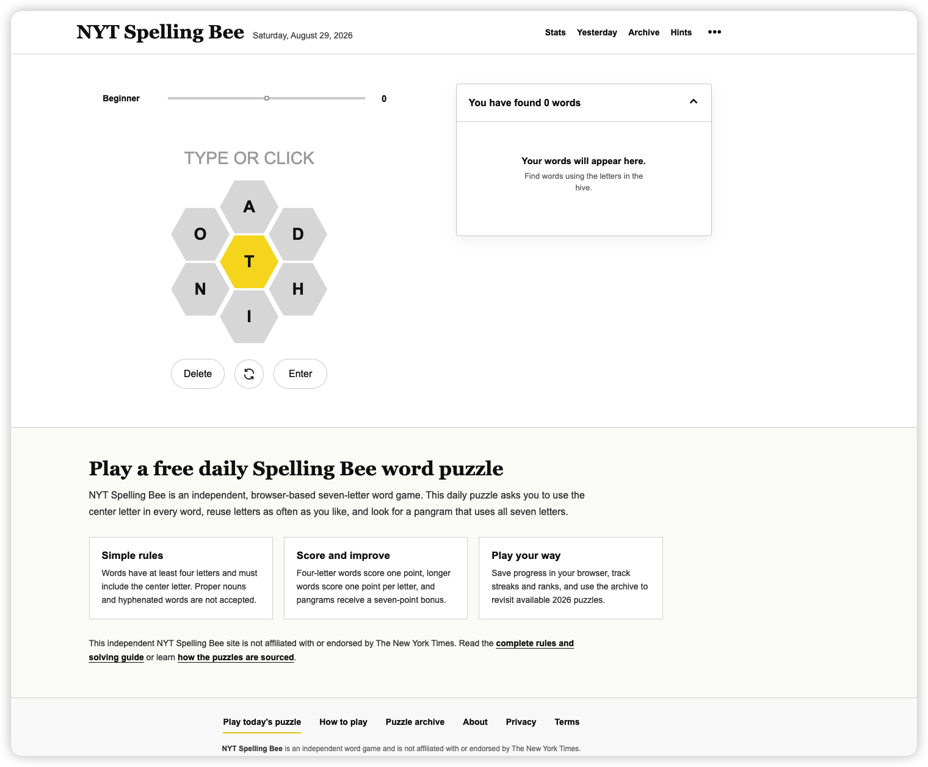Screen dimensions: 928x767
Task: Open the complete rules and solving guide link
Action: 331,650
